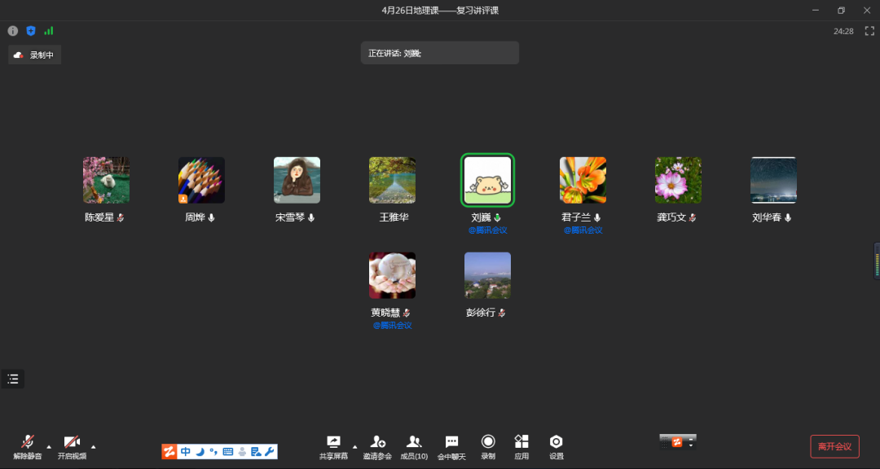Click the red 离开会议 button
The image size is (880, 469).
(x=834, y=446)
